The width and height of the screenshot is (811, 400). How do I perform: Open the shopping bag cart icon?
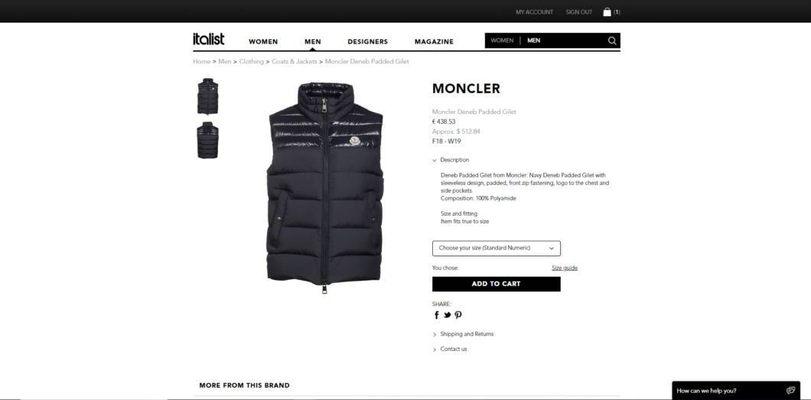click(x=607, y=12)
